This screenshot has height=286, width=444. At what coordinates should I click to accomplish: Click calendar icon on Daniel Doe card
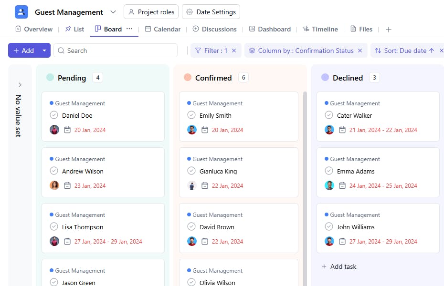coord(67,130)
